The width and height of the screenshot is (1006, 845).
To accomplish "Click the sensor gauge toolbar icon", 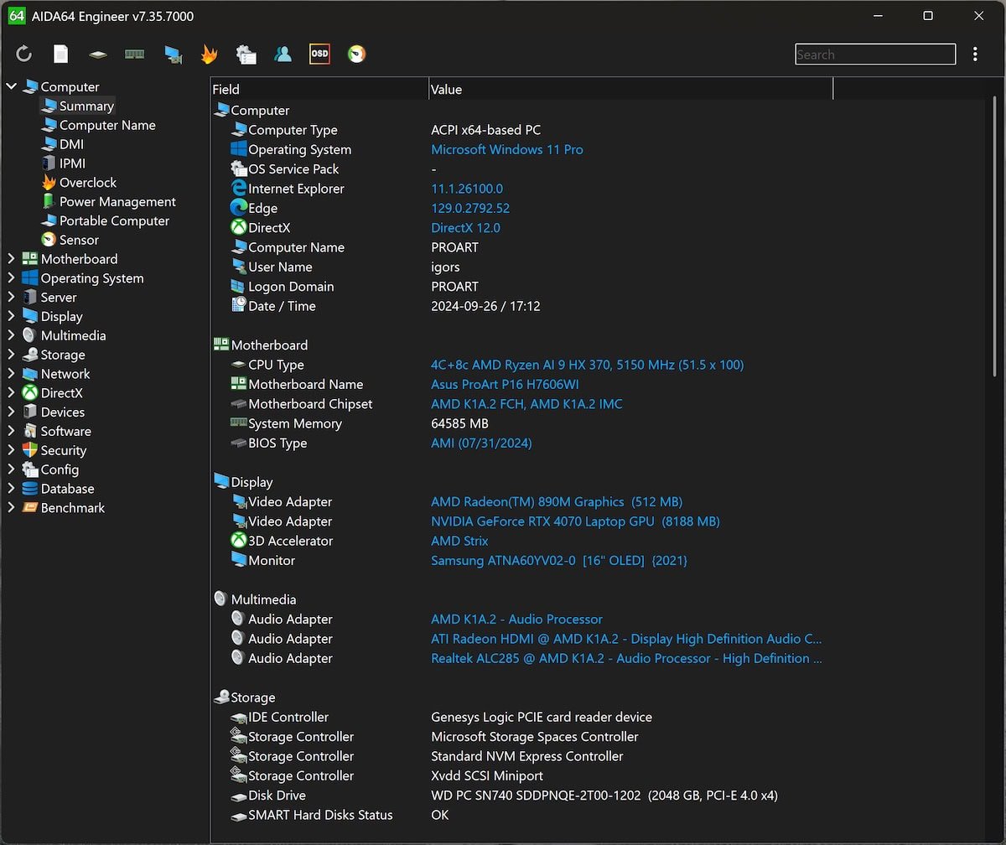I will [x=357, y=54].
